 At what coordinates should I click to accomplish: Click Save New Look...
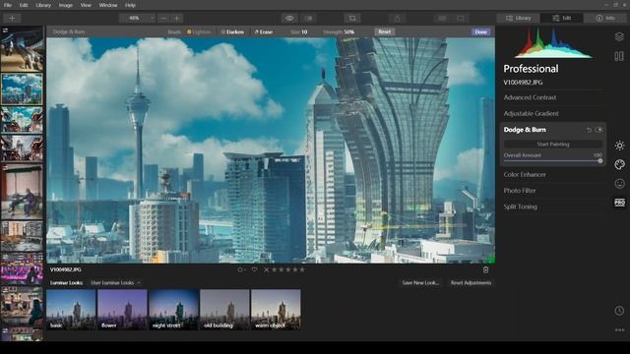(420, 283)
